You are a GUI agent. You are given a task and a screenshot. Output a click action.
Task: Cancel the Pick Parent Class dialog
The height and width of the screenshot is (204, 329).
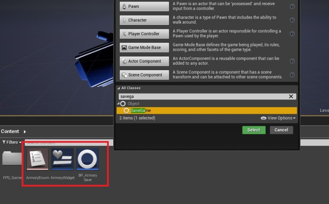(x=281, y=130)
